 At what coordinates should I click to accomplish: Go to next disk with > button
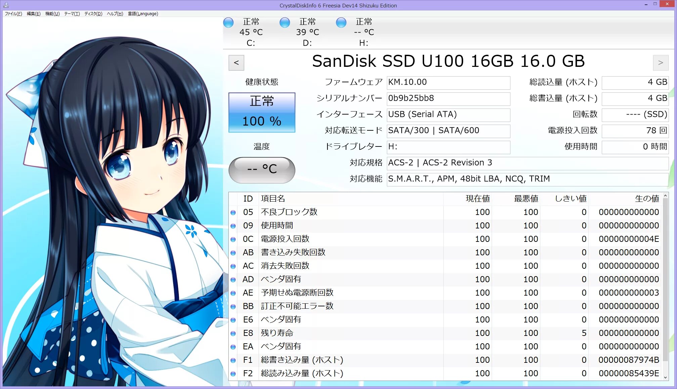661,63
